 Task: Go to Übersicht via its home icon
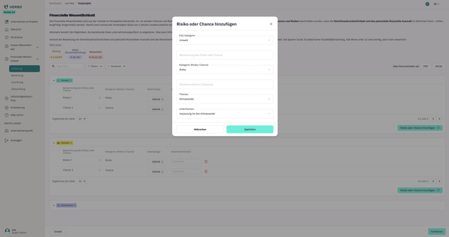pos(7,29)
